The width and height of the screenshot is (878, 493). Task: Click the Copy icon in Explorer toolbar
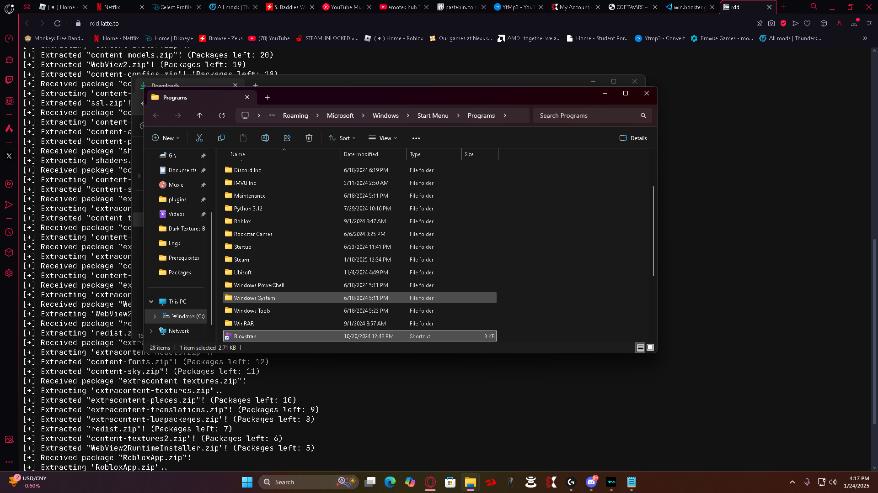coord(221,138)
